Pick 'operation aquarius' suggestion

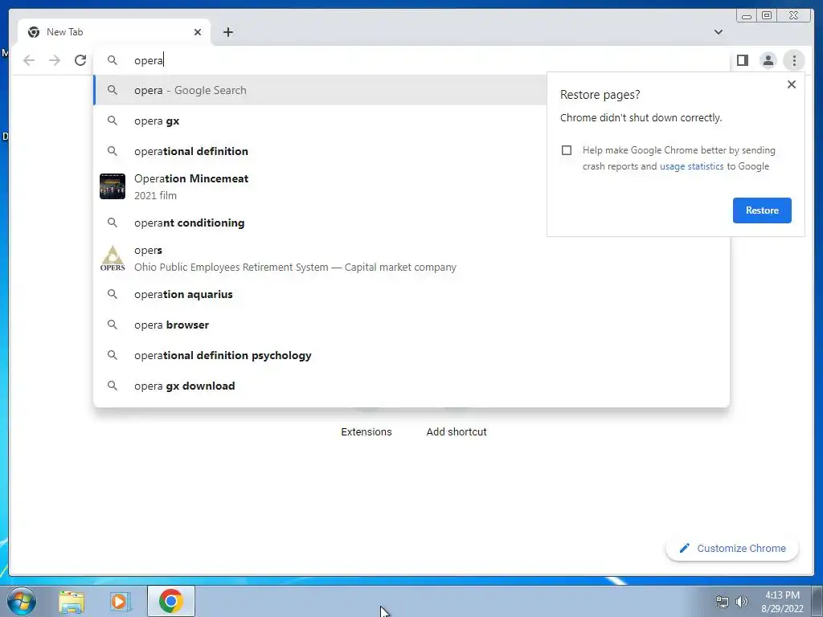411,294
